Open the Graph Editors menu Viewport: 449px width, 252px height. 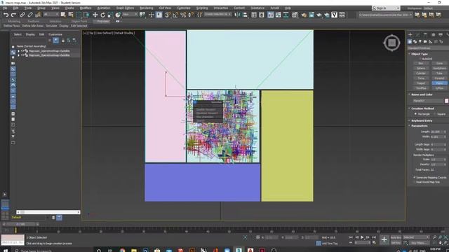[x=125, y=8]
